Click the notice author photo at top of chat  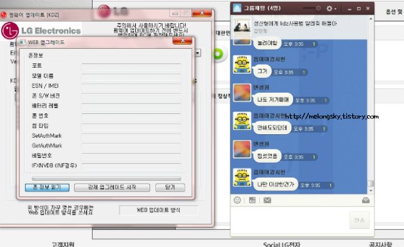point(242,27)
